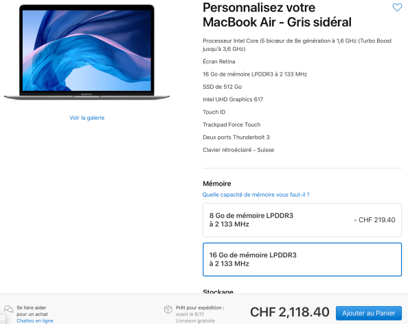Select the 16 Go de mémoire option
The height and width of the screenshot is (324, 408).
click(302, 259)
